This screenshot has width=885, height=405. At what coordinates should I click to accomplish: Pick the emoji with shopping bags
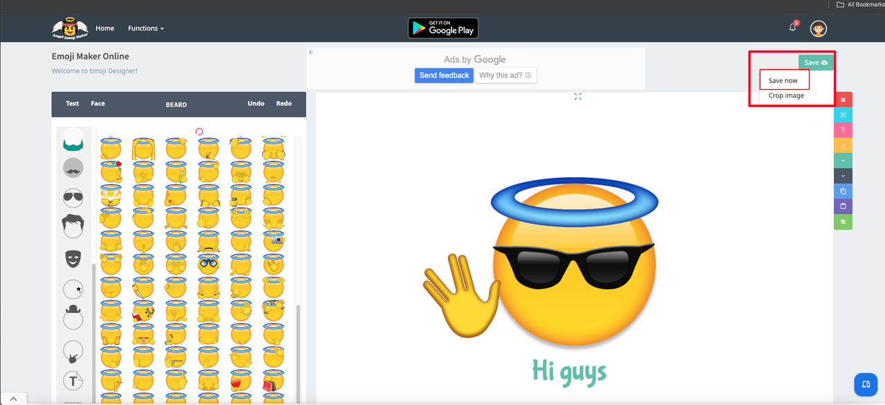(272, 380)
